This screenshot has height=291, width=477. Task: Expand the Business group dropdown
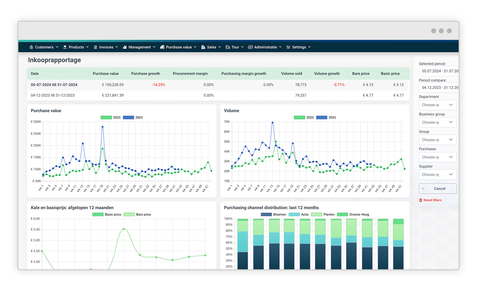pyautogui.click(x=438, y=122)
